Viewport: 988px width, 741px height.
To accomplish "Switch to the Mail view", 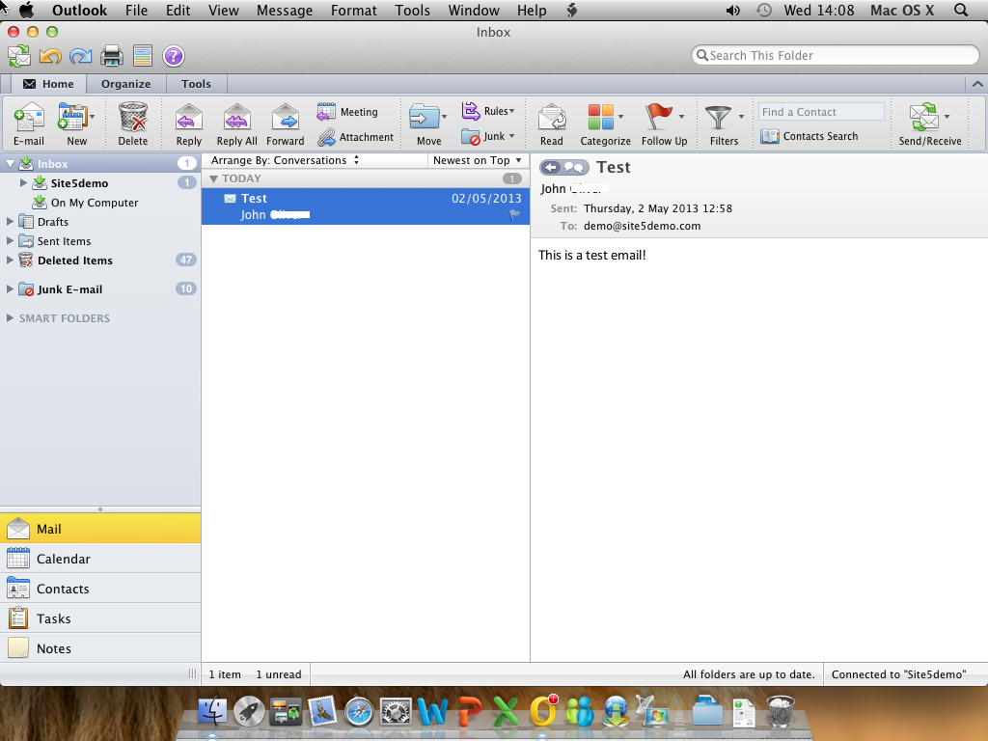I will (x=100, y=529).
